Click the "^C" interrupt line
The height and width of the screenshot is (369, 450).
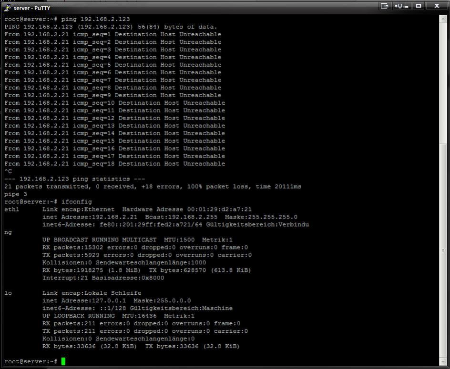point(8,171)
